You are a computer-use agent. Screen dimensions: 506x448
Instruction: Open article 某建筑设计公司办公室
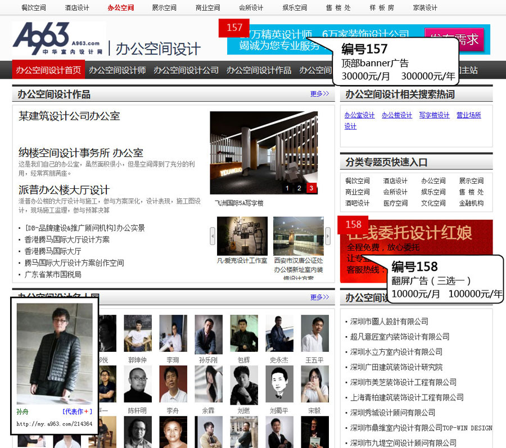coord(69,116)
